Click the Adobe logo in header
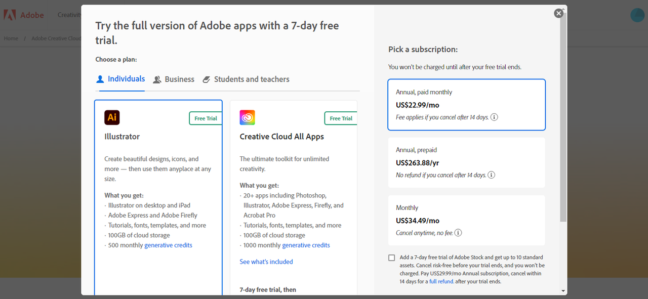 point(24,15)
